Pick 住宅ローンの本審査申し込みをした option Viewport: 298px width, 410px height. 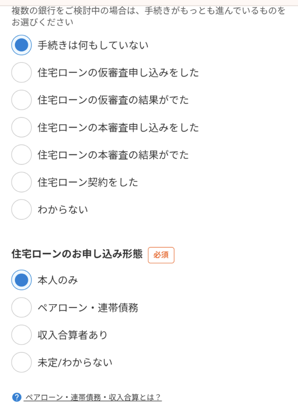point(21,127)
